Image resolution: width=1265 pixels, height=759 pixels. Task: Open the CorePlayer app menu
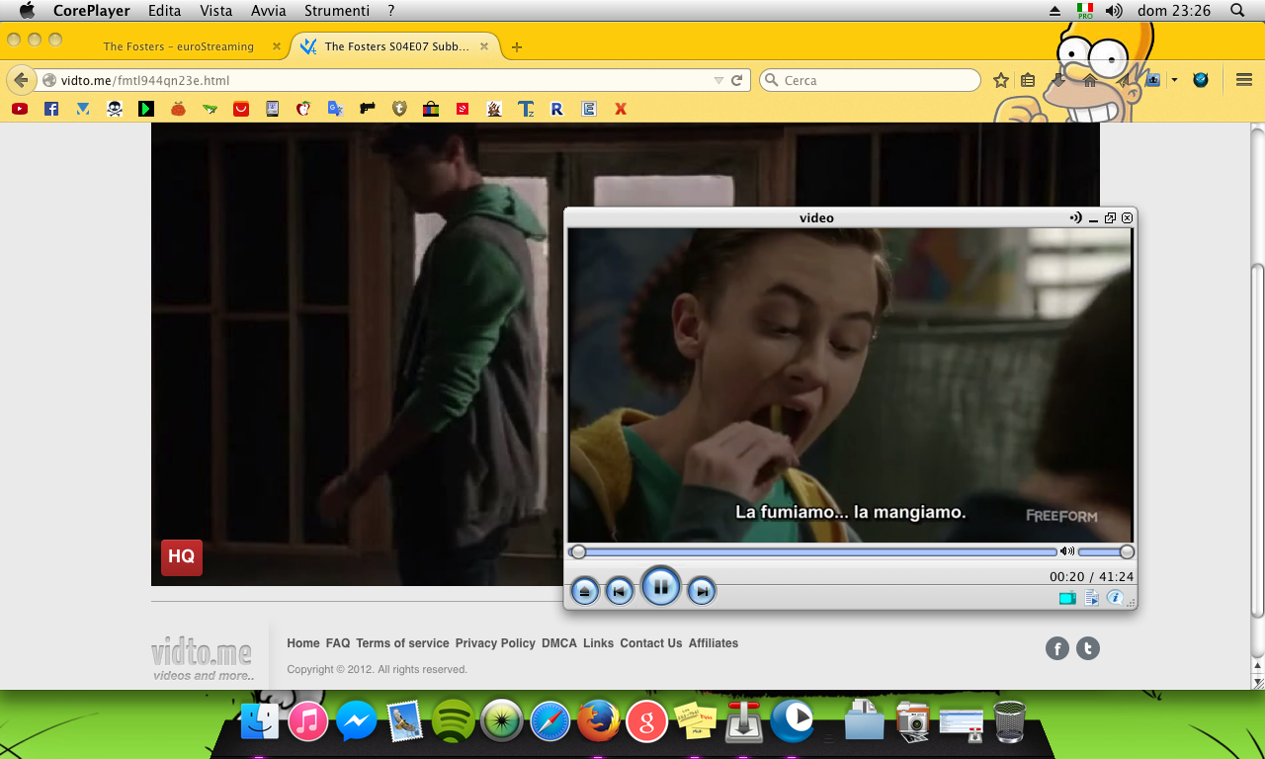[91, 11]
